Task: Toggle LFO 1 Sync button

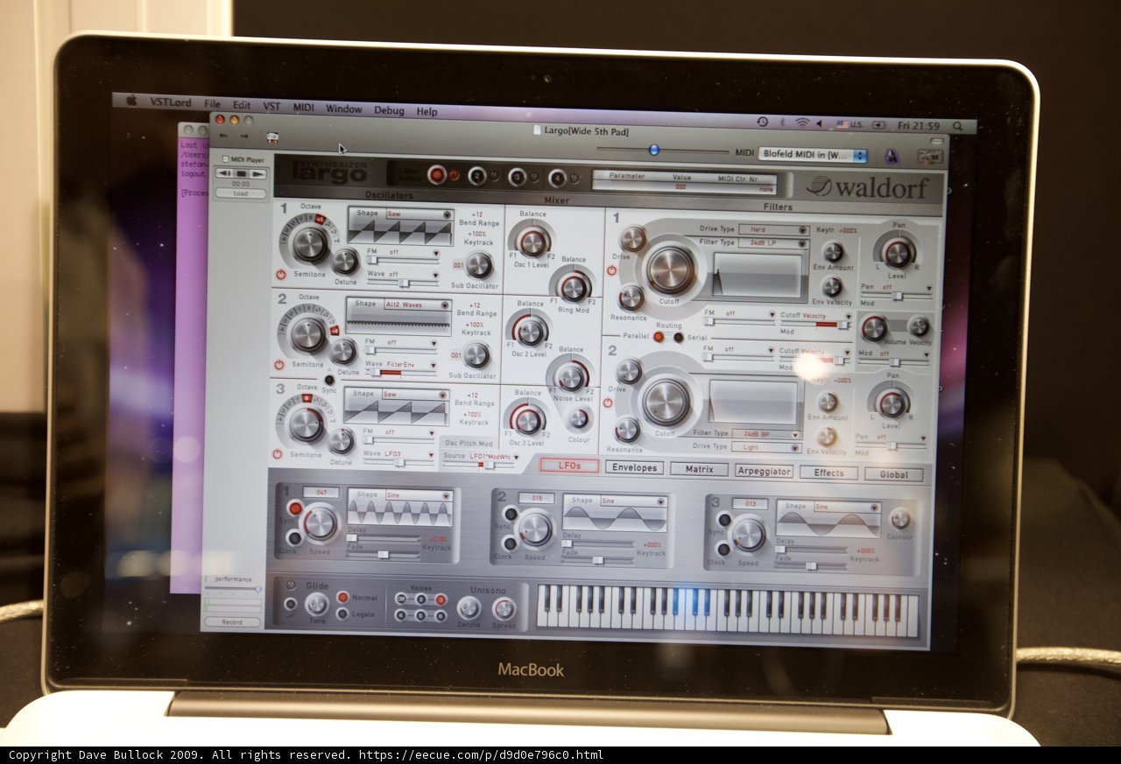Action: [294, 508]
